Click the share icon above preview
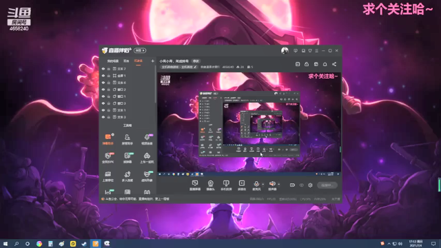 (x=334, y=64)
